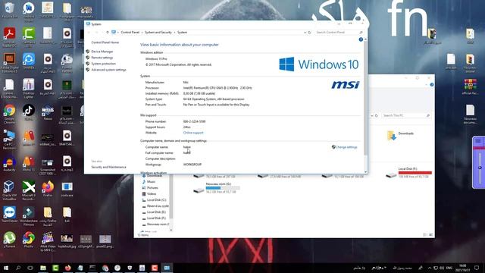Open SHAREit desktop icon
The image size is (485, 273).
(29, 61)
